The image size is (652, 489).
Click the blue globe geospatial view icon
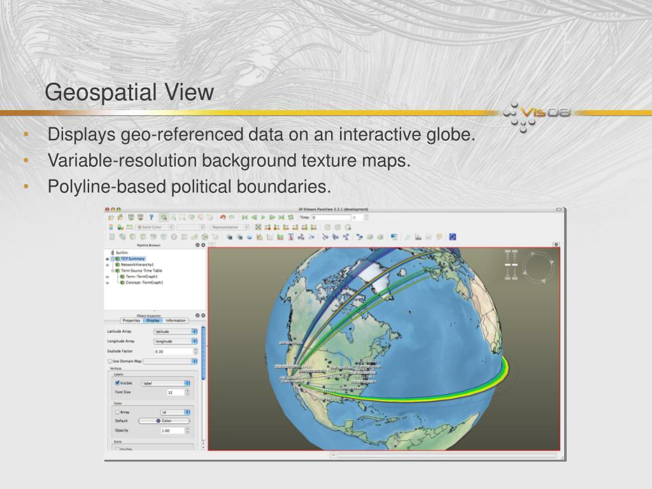tap(453, 237)
